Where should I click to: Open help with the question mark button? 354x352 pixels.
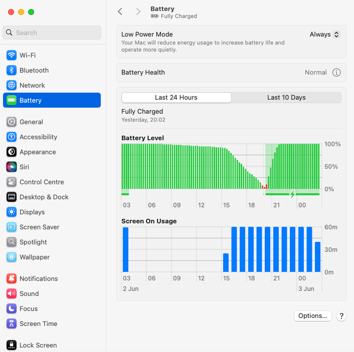tap(341, 316)
